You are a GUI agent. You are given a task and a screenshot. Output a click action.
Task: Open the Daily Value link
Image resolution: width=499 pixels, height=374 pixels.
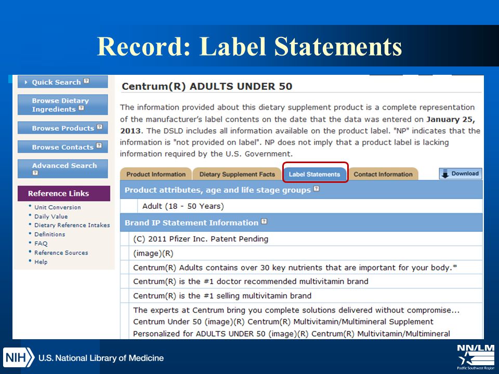coord(51,217)
